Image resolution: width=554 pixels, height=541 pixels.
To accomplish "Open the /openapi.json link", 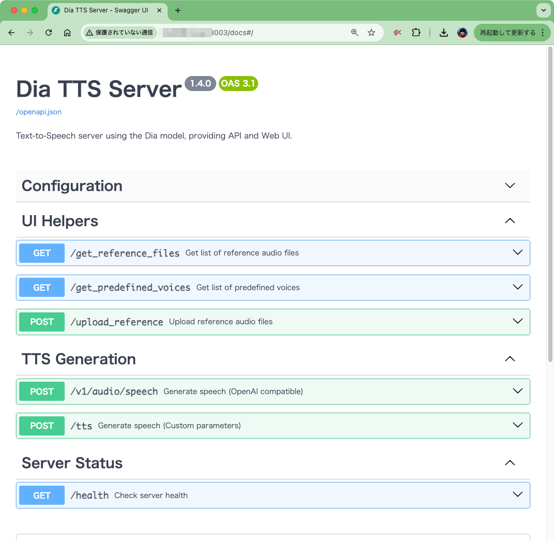I will 39,112.
